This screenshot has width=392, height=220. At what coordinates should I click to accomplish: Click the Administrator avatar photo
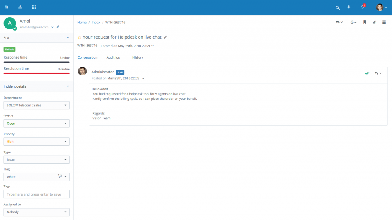tap(82, 71)
